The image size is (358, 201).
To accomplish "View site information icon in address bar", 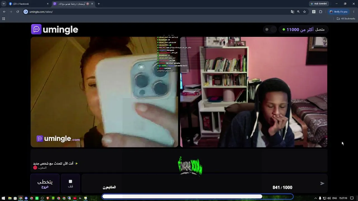I will [26, 12].
